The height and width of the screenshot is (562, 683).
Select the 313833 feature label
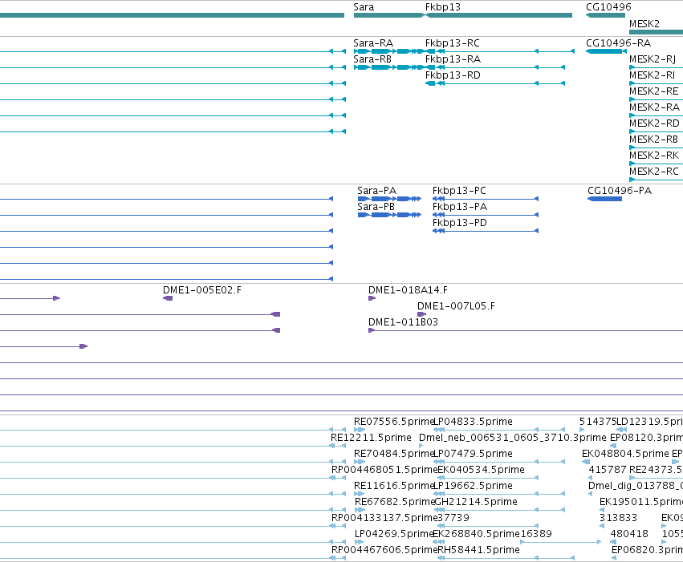click(x=618, y=518)
